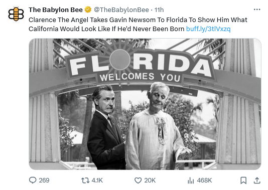Repost using the retweet arrows icon
The height and width of the screenshot is (190, 268).
[85, 180]
